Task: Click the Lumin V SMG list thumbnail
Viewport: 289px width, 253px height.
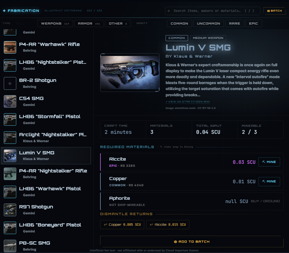Action: coord(10,156)
